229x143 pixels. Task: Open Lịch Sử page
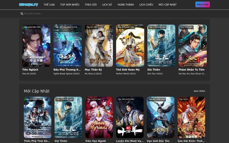107,5
